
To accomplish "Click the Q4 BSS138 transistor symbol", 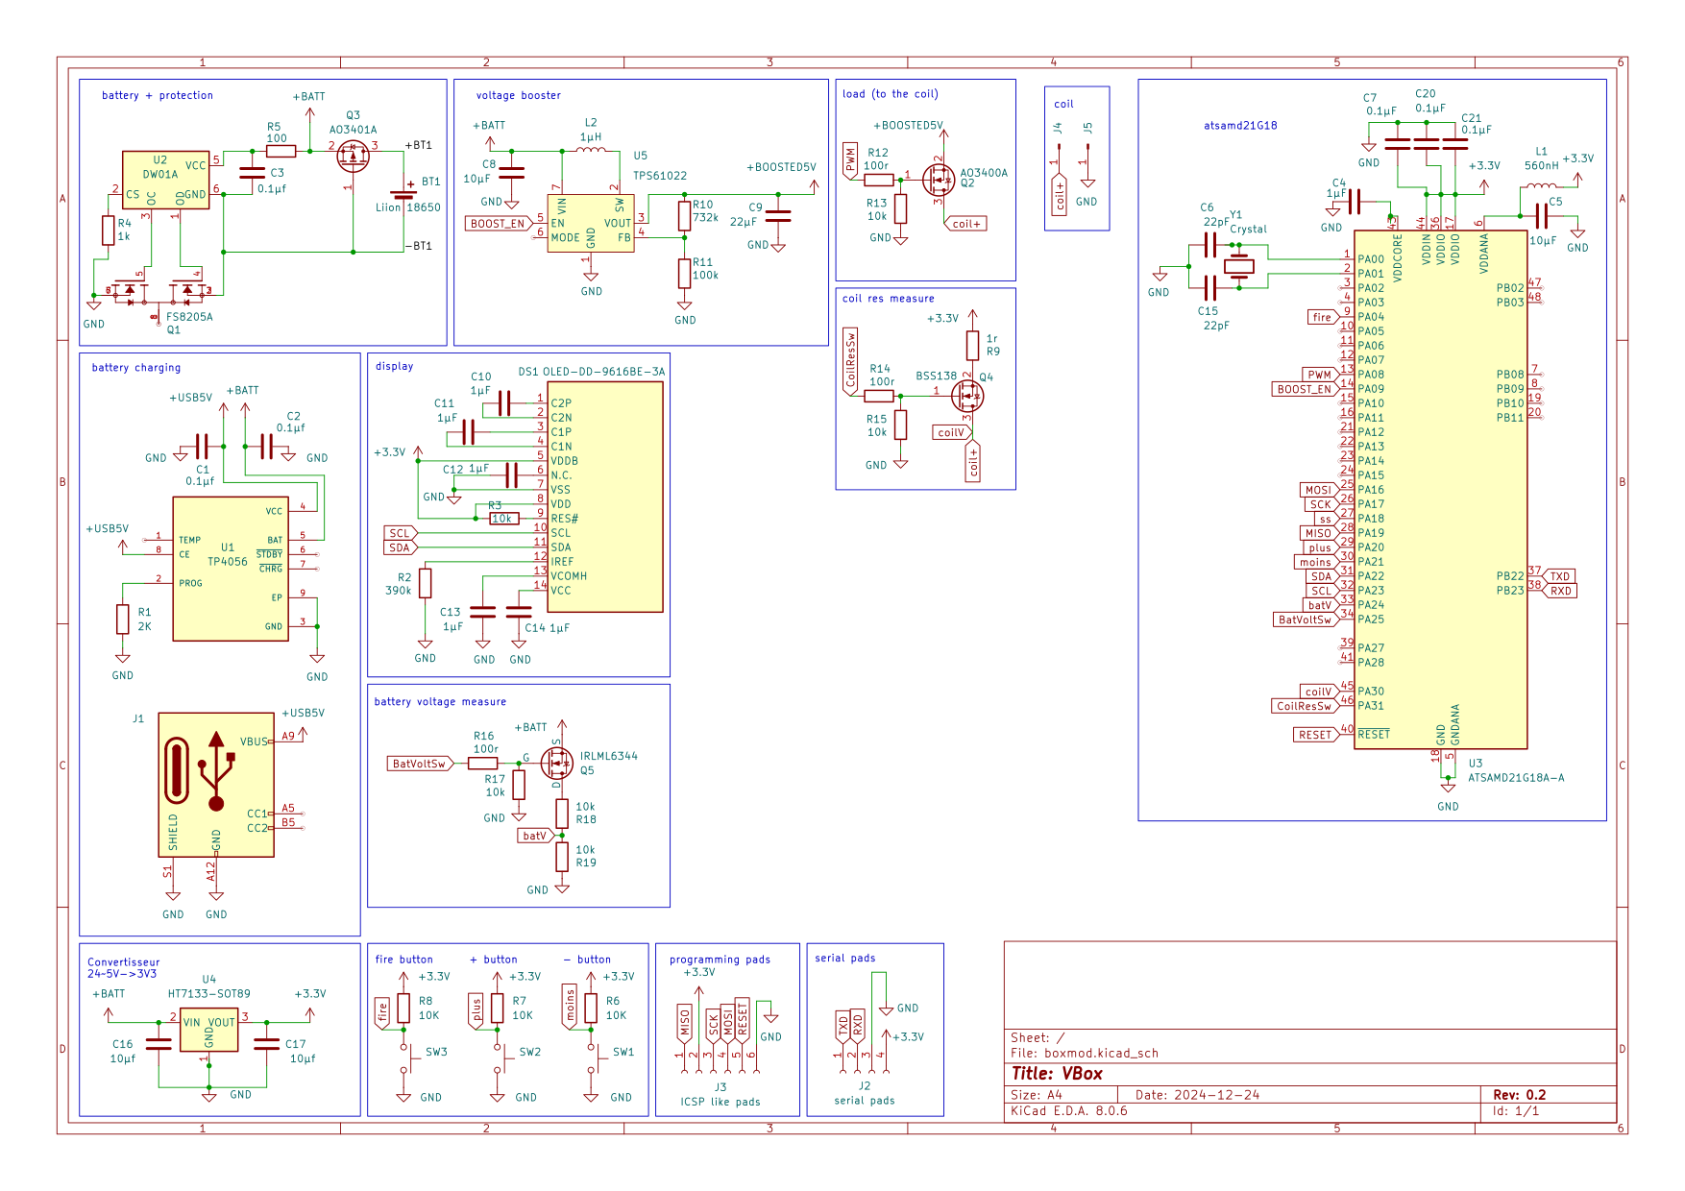I will point(966,395).
